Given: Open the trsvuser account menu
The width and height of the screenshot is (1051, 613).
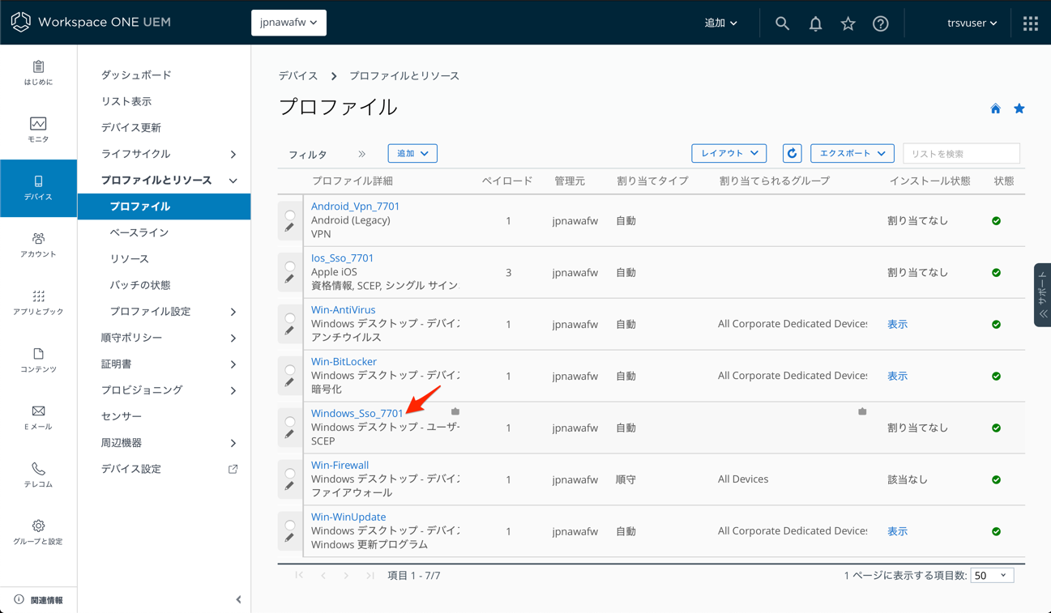Looking at the screenshot, I should click(972, 23).
